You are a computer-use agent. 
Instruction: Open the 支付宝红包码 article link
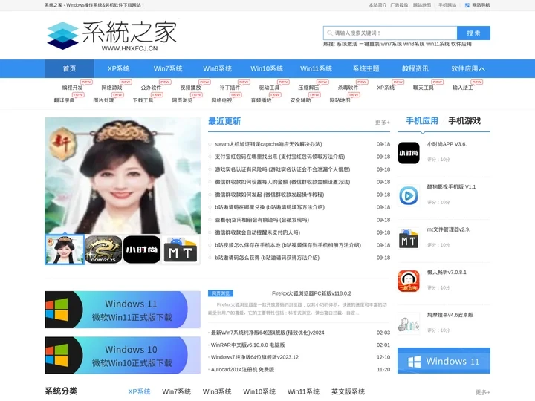(280, 157)
